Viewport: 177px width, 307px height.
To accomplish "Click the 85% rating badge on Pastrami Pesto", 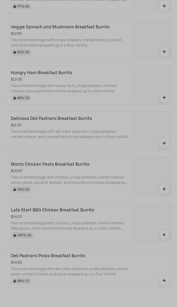I will pos(21,281).
